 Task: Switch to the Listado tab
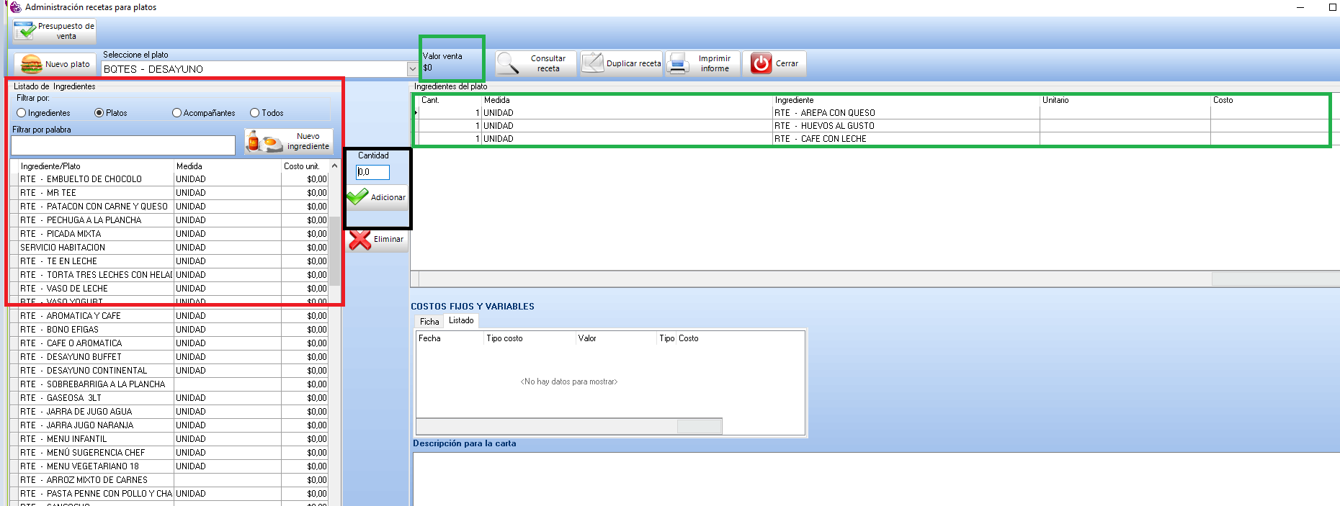pyautogui.click(x=461, y=320)
